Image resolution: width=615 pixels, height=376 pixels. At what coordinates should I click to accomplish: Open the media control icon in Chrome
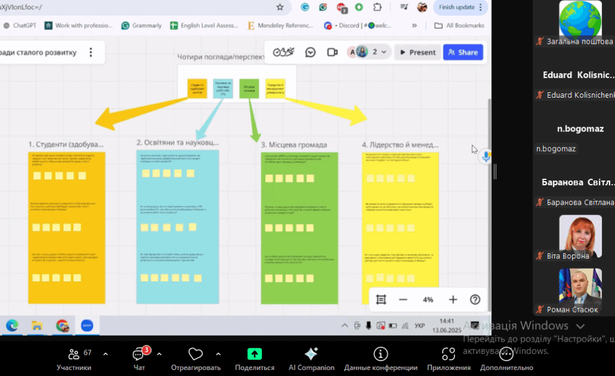click(404, 7)
